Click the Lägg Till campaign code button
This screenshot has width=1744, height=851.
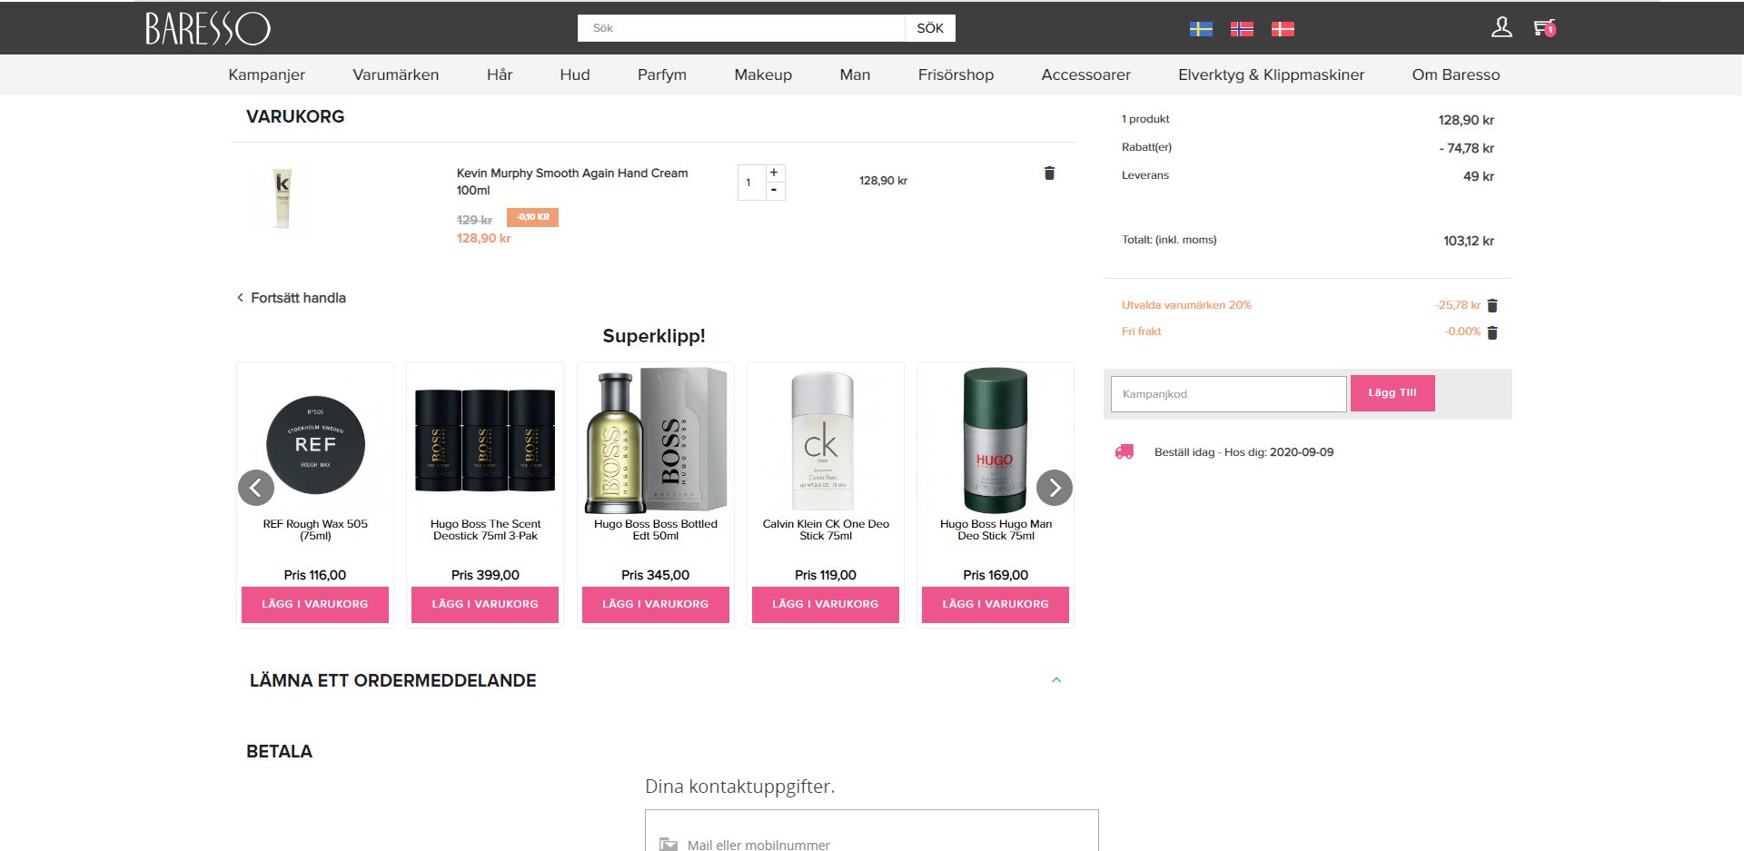pos(1392,393)
